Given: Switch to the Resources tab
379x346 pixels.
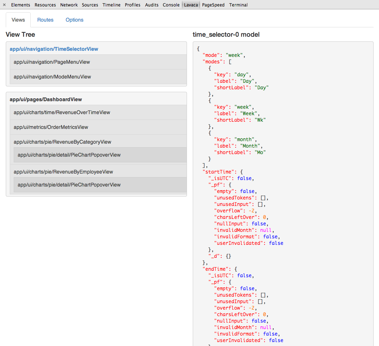Looking at the screenshot, I should point(45,5).
